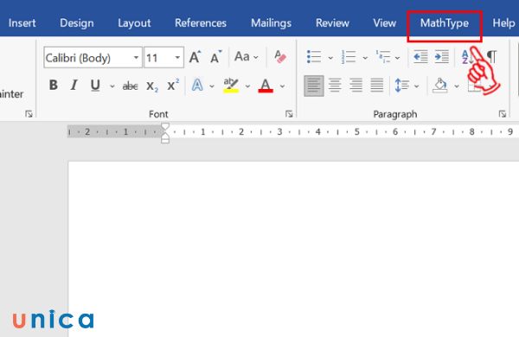Toggle subscript formatting
Viewport: 519px width, 337px height.
pos(152,86)
